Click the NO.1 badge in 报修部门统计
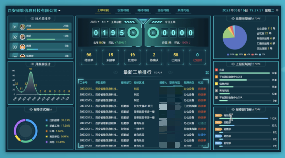 click(218, 115)
